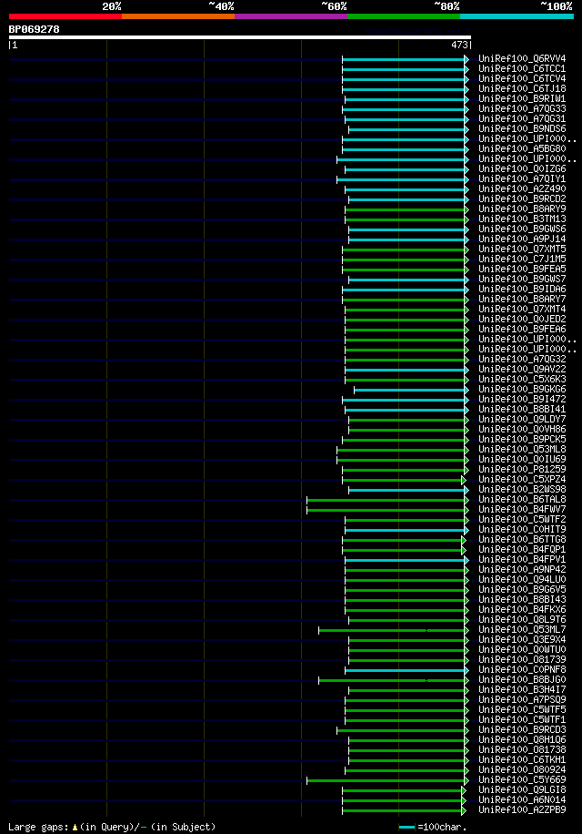Open hit UniRef100_B9NDS6

point(522,128)
